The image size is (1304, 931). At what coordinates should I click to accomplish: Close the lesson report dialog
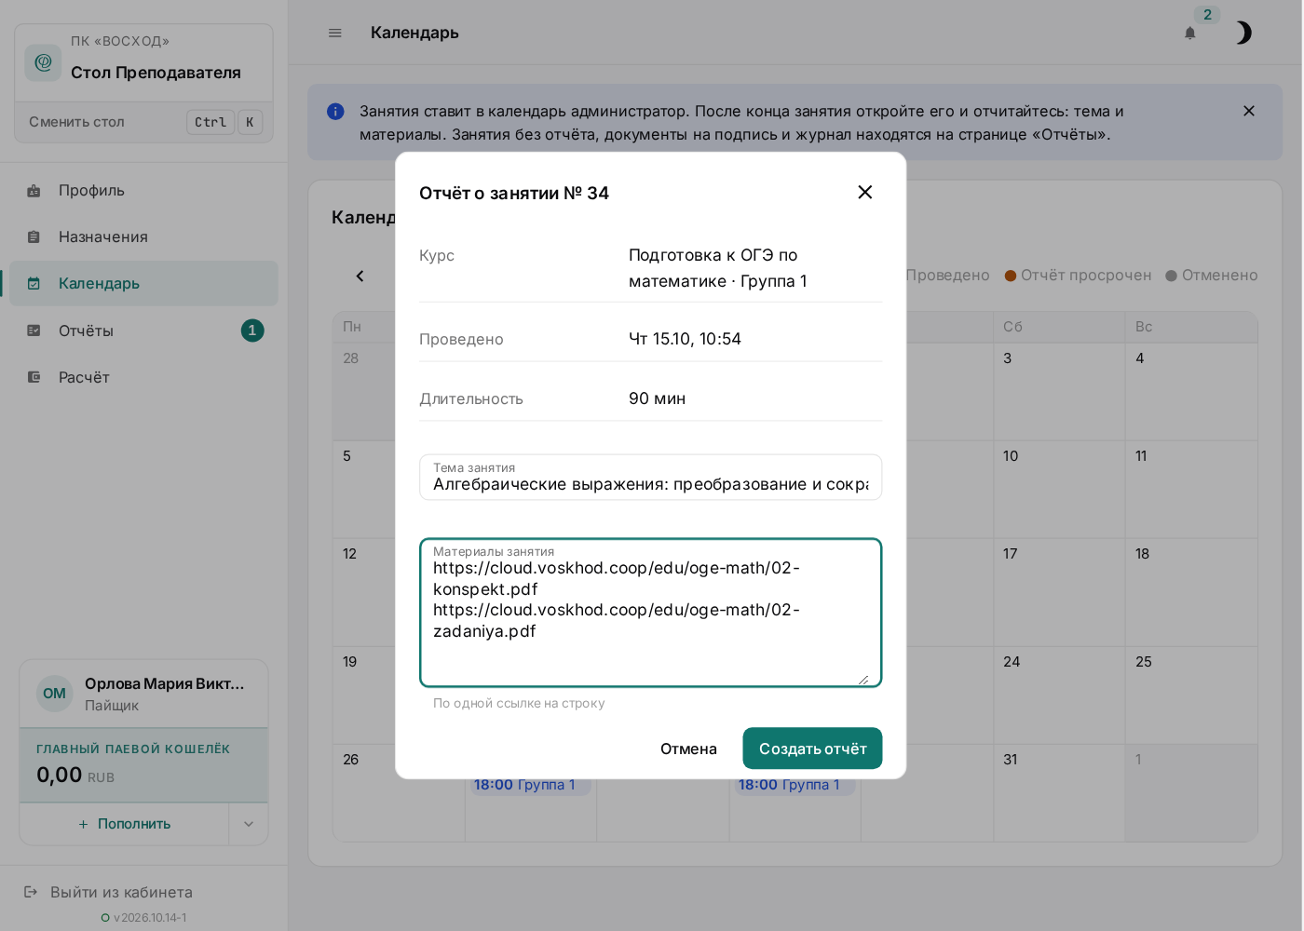pos(865,192)
